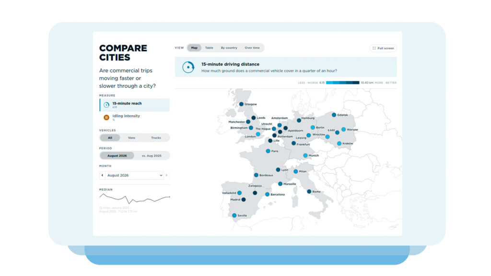Click the 'The Hague' map label

263,129
